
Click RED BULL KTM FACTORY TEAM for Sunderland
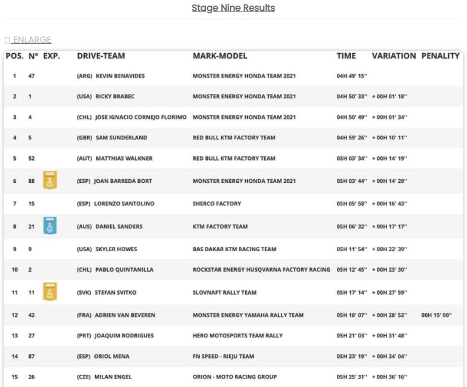[234, 138]
